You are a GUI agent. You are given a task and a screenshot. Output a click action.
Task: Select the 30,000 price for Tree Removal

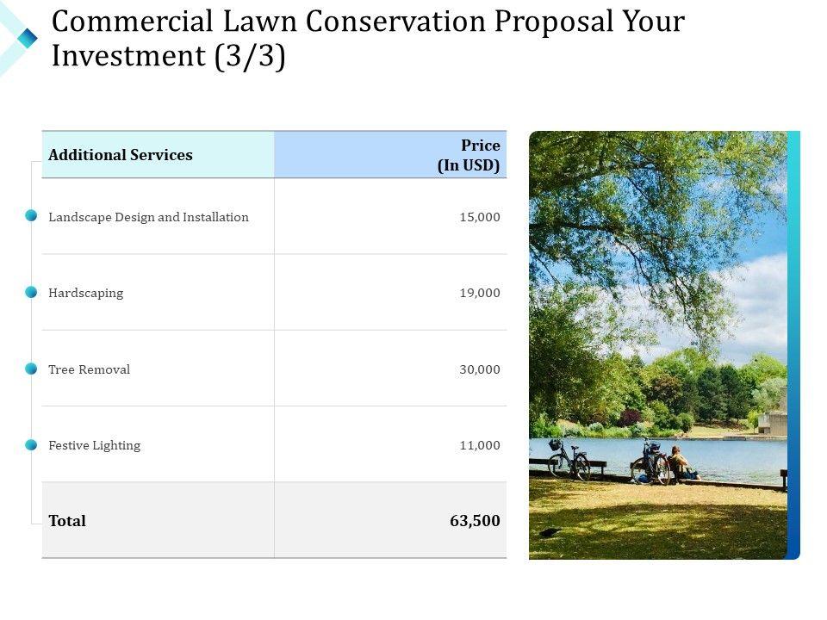[480, 369]
